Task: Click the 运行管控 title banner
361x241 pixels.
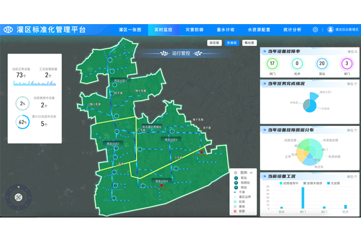Action: [x=180, y=54]
